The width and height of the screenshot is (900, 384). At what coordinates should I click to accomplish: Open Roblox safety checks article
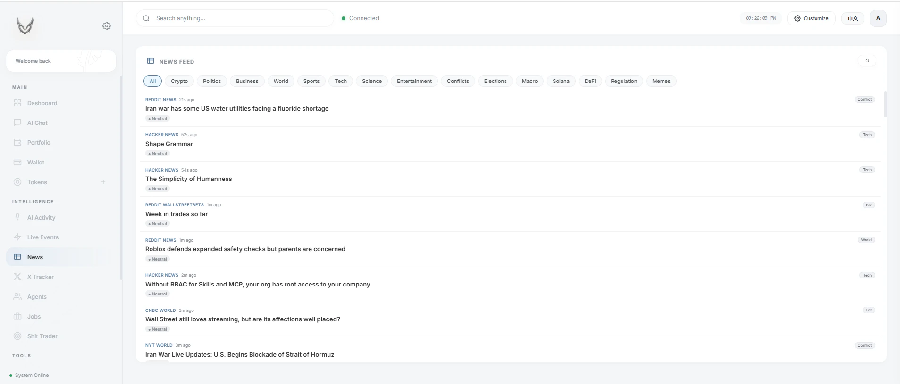[245, 249]
